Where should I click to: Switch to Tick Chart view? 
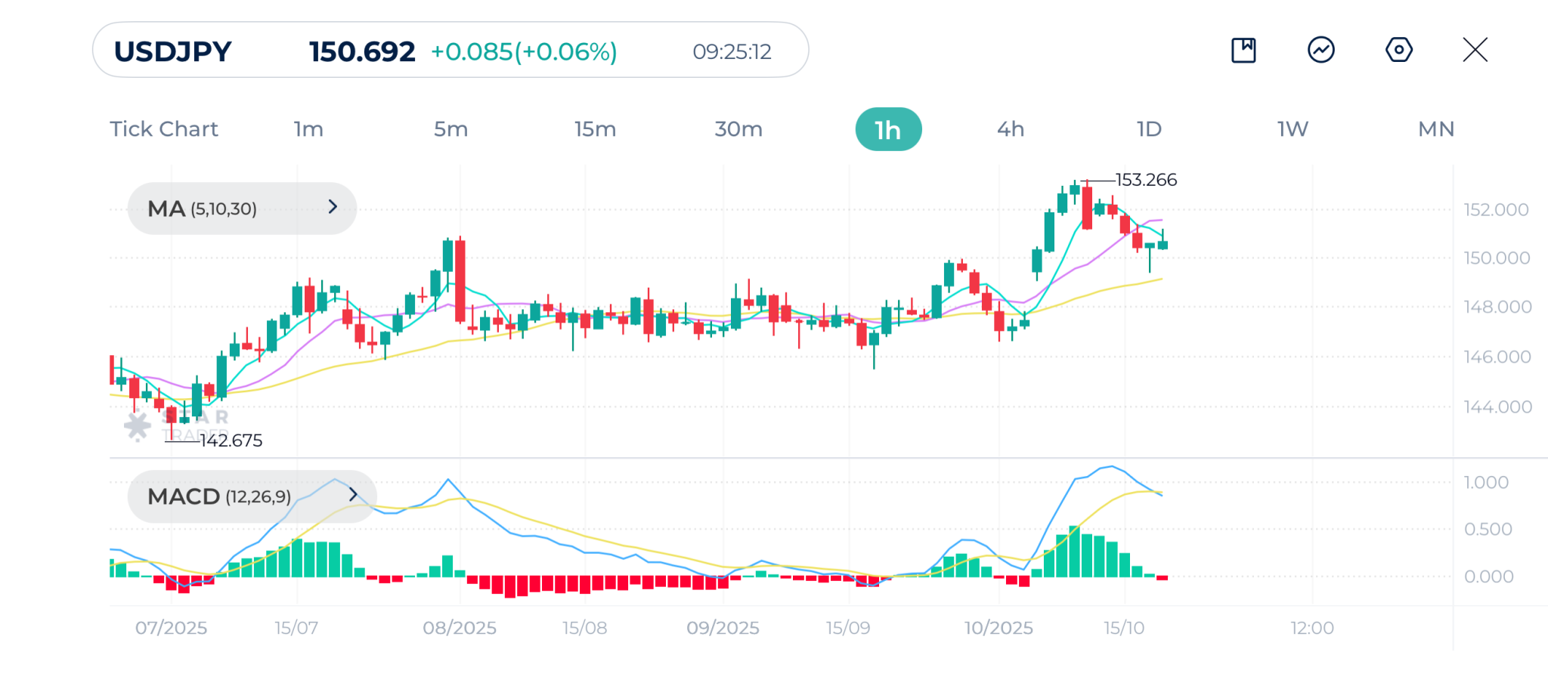[x=164, y=129]
